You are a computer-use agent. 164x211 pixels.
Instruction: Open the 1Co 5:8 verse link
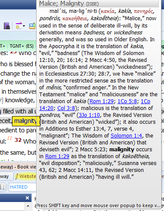coord(127,101)
